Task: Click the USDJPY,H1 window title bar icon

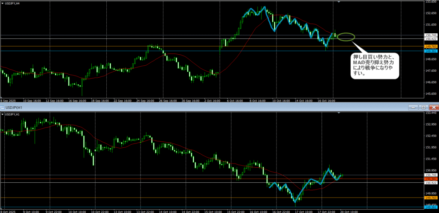Action: (2, 107)
